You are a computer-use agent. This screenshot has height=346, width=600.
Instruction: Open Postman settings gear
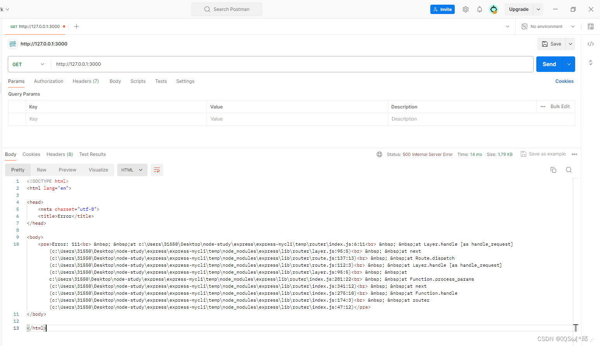[x=465, y=9]
